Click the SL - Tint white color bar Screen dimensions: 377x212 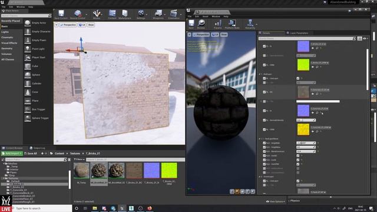(x=318, y=101)
